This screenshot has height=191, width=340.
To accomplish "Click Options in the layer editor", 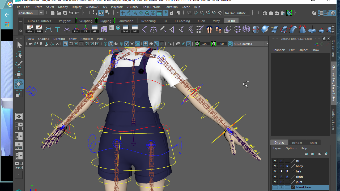I will pos(291,148).
